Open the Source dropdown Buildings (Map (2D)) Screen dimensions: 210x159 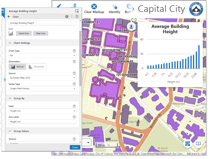click(x=43, y=78)
